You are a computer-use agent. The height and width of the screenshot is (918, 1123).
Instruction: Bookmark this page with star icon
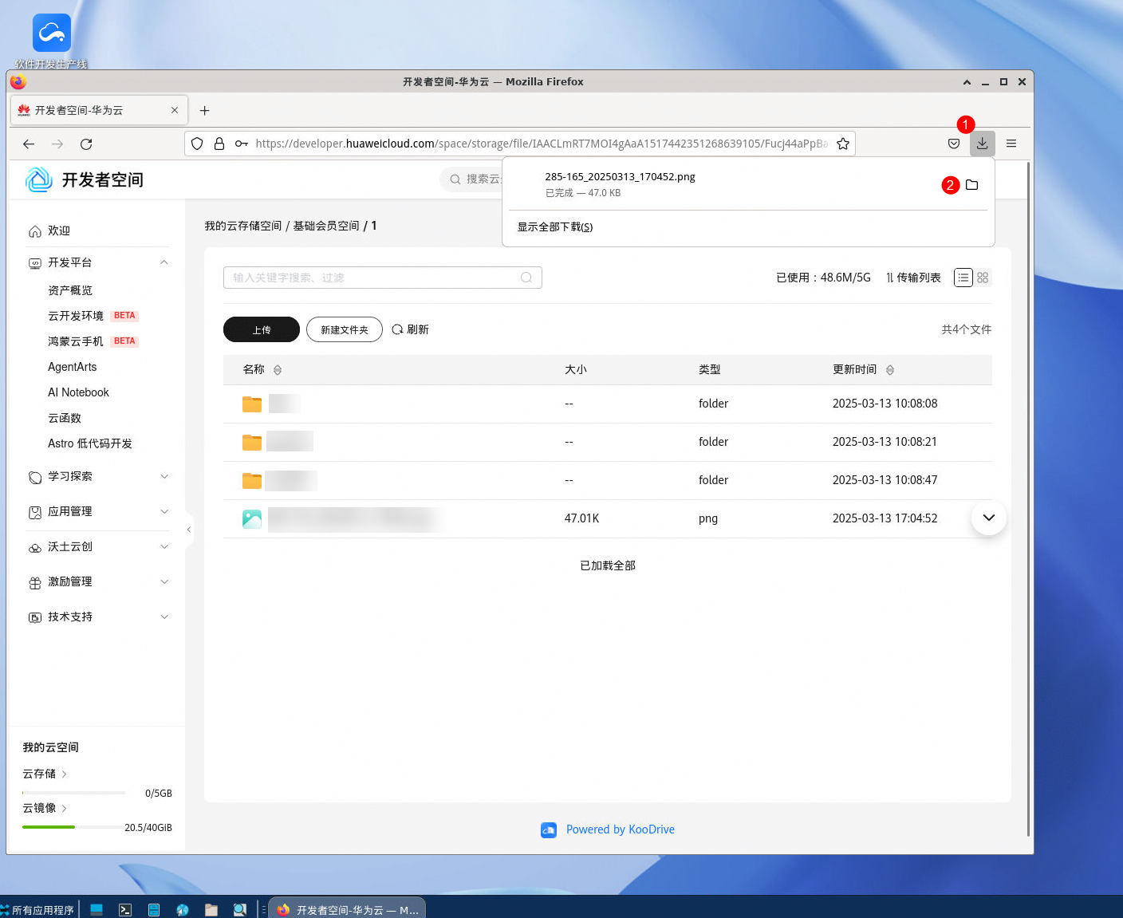click(x=842, y=144)
